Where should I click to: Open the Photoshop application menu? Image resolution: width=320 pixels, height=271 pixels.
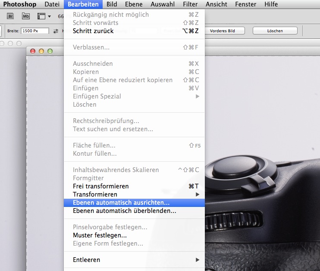point(20,4)
